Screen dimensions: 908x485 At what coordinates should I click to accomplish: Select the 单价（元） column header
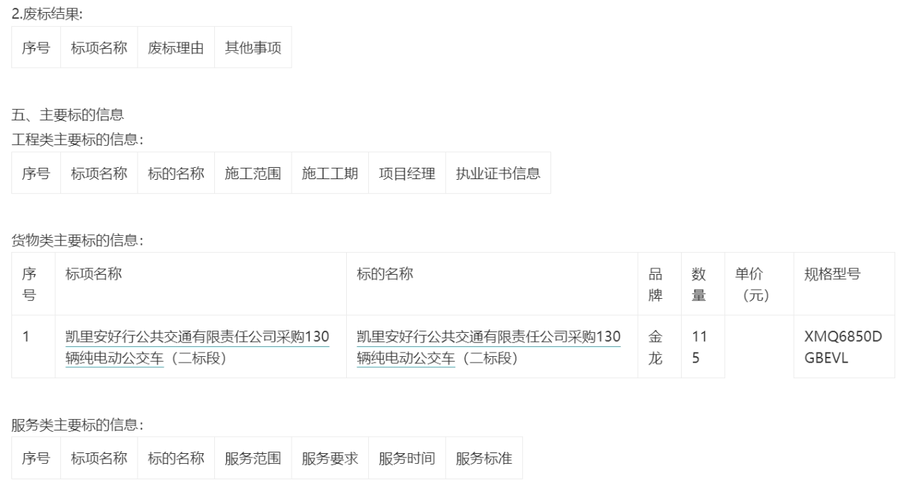[x=759, y=284]
